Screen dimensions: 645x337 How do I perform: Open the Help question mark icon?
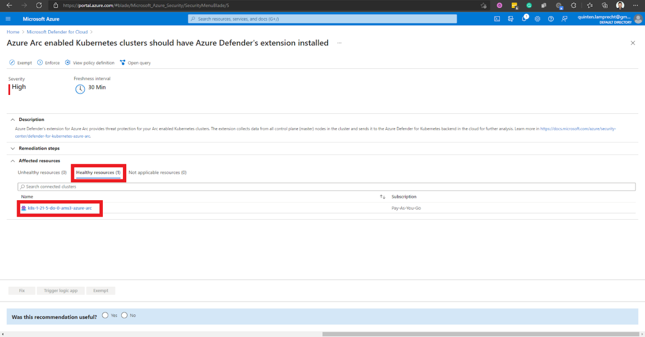(x=551, y=19)
